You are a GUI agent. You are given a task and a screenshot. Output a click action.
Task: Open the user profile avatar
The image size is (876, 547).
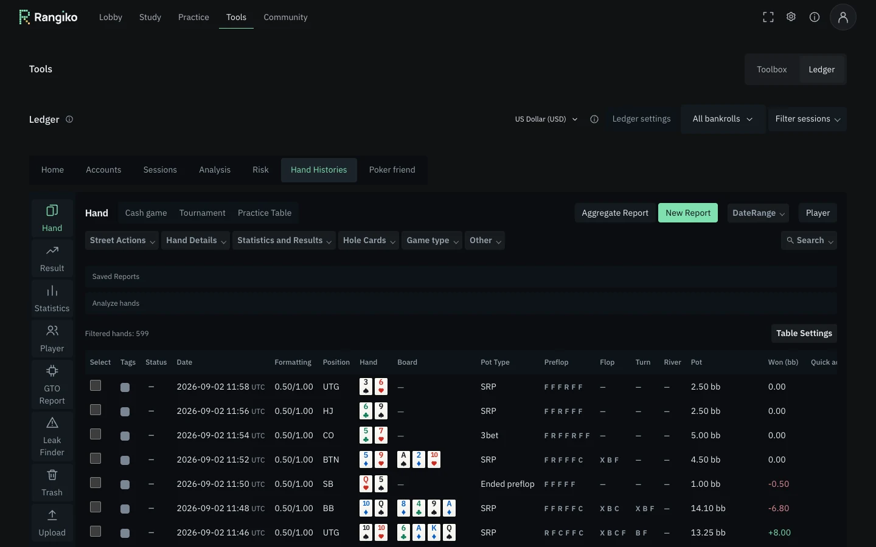coord(843,17)
